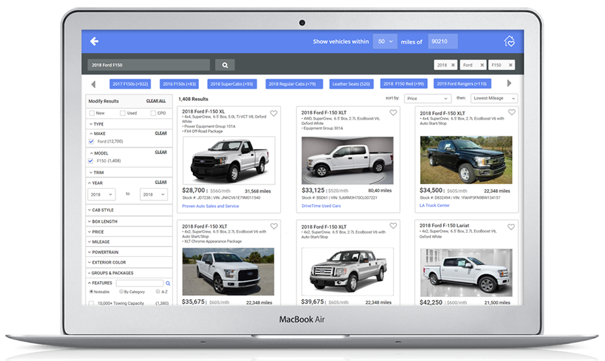Toggle the Used checkbox
605x361 pixels.
click(123, 113)
